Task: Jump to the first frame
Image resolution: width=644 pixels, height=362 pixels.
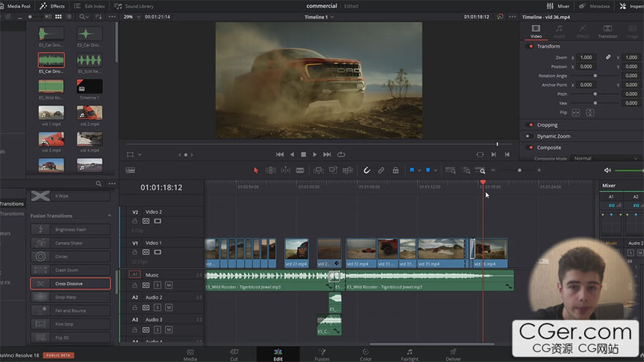Action: point(280,155)
